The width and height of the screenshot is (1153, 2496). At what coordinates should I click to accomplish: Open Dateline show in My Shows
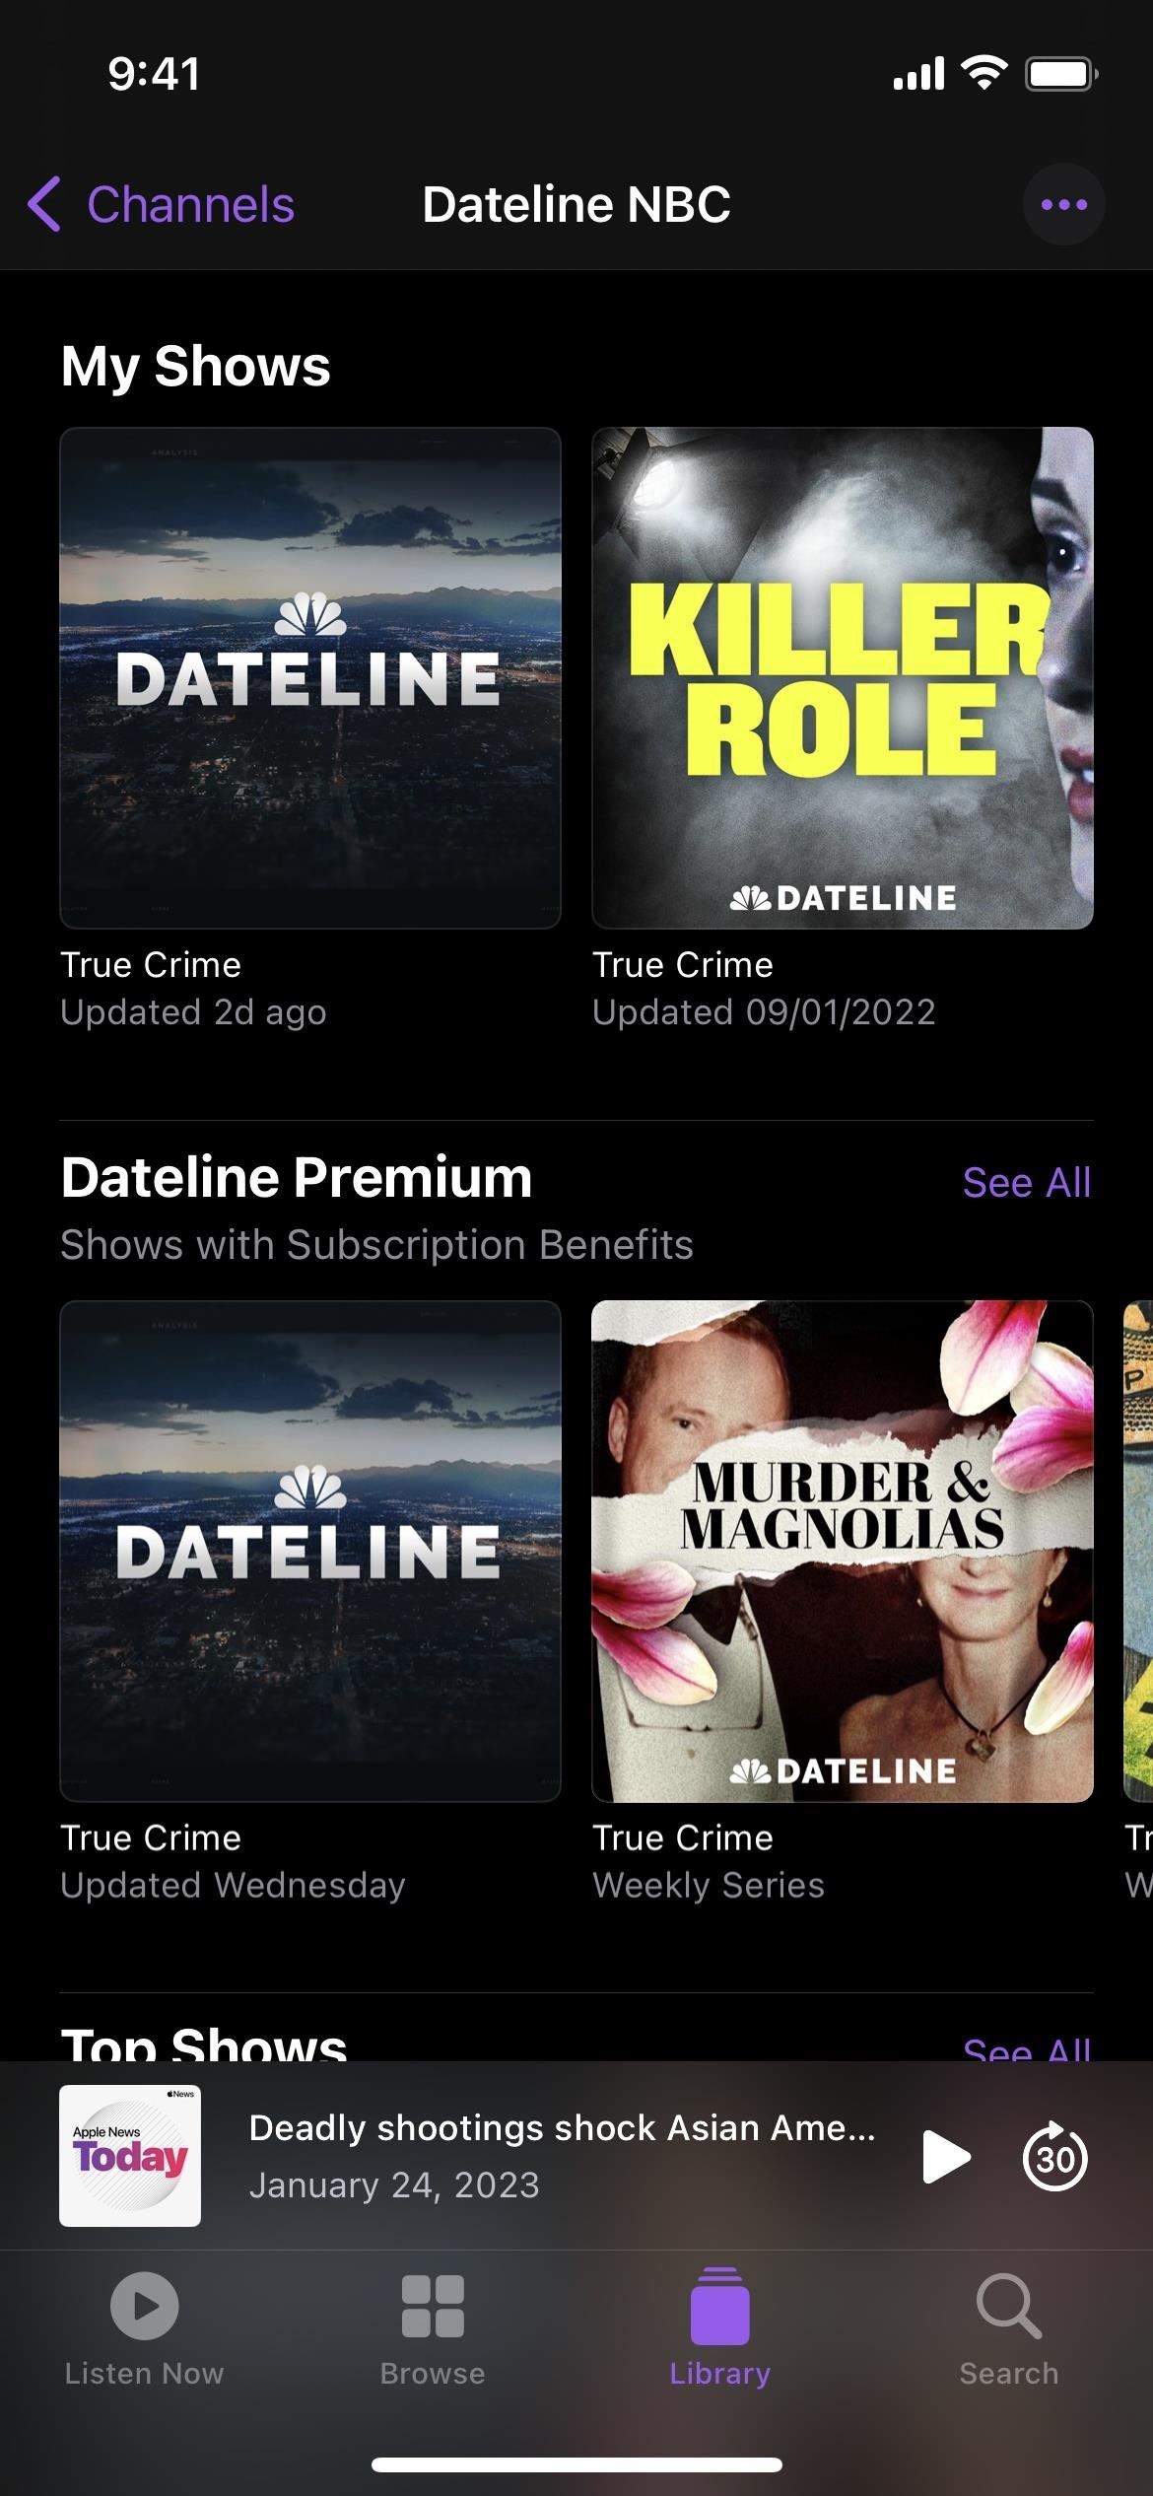pyautogui.click(x=310, y=678)
